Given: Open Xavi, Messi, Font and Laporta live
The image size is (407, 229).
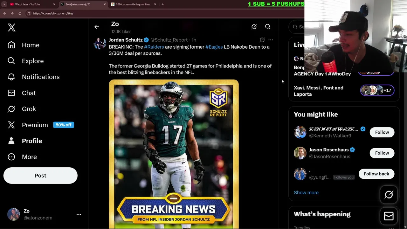Looking at the screenshot, I should tap(319, 91).
